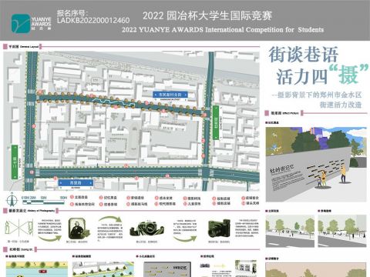Click the black digital compact camera image
Screen dimensions: 370x277
[x=219, y=228]
